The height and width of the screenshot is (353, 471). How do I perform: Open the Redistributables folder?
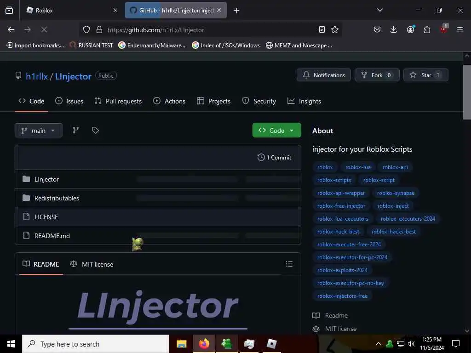[57, 198]
